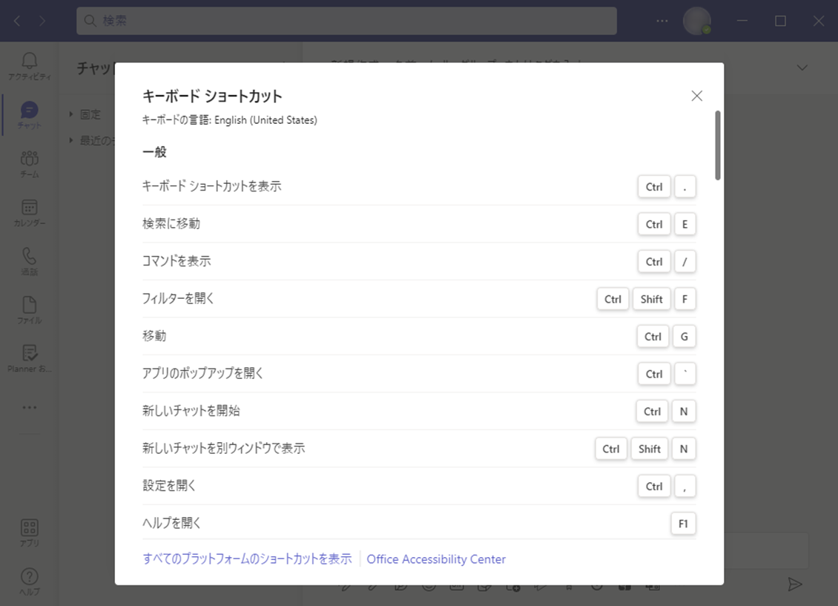838x606 pixels.
Task: Click Ctrl badge in 設定を開く row
Action: pos(654,487)
